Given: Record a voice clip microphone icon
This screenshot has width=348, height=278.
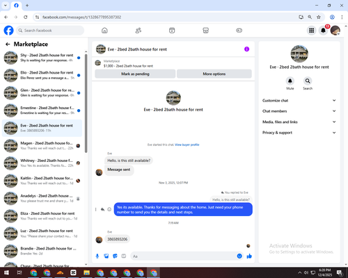Looking at the screenshot, I should point(97,256).
